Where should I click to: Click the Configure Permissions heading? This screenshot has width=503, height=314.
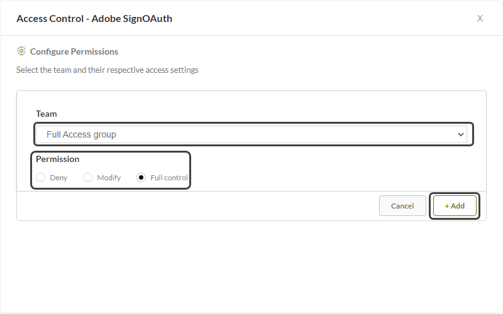pyautogui.click(x=74, y=51)
